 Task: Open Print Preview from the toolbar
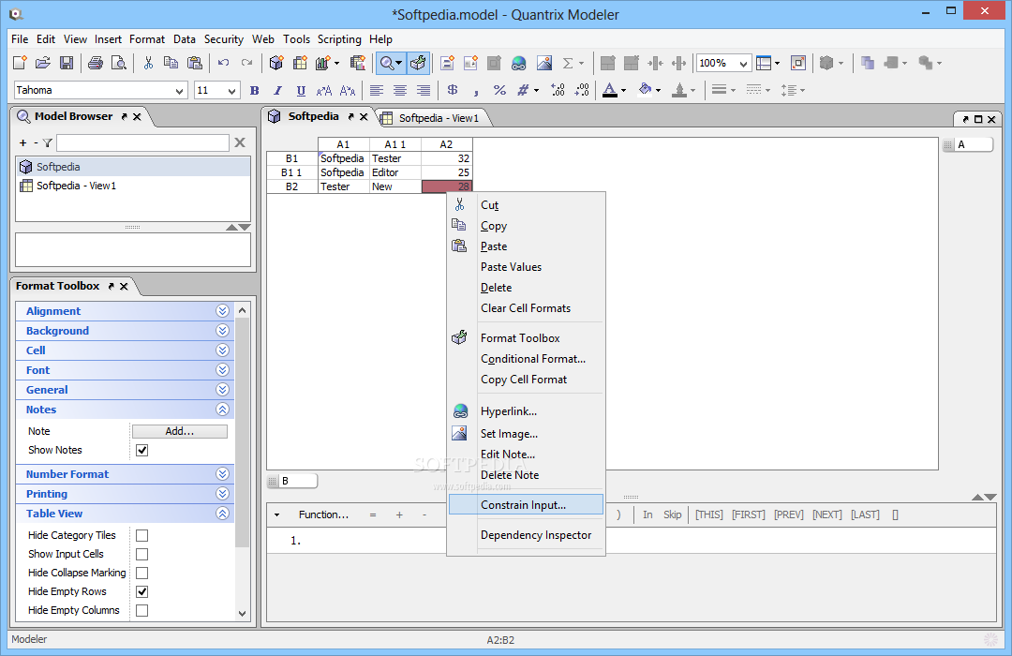pos(119,63)
